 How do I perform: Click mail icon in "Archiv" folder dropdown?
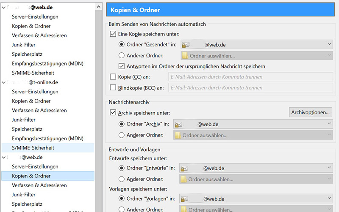tap(178, 124)
